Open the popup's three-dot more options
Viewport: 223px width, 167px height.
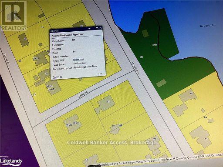point(100,74)
